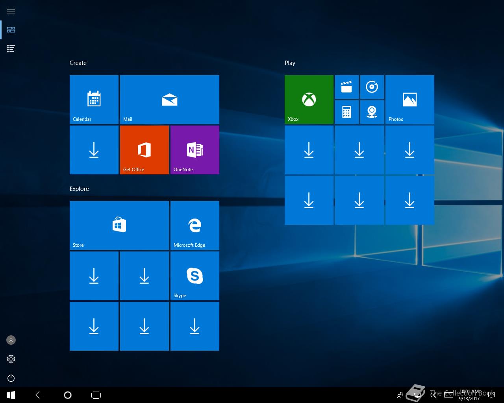Open the user account menu

11,340
